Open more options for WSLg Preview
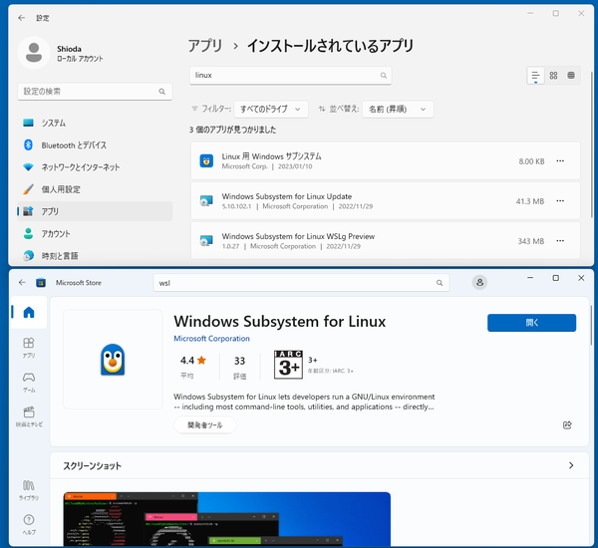 tap(560, 241)
